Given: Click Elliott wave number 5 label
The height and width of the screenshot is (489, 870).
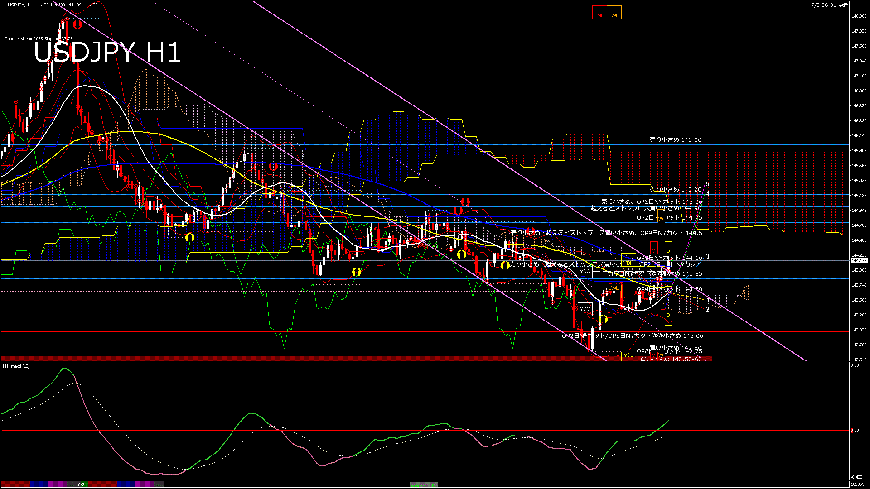Looking at the screenshot, I should click(708, 184).
